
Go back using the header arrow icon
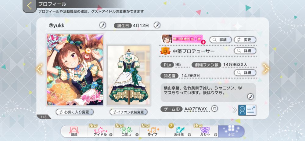30,6
